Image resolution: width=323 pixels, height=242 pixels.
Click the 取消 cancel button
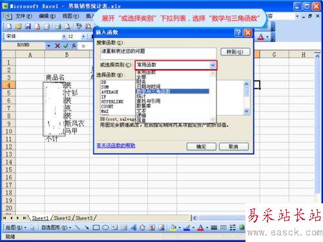[x=234, y=146]
